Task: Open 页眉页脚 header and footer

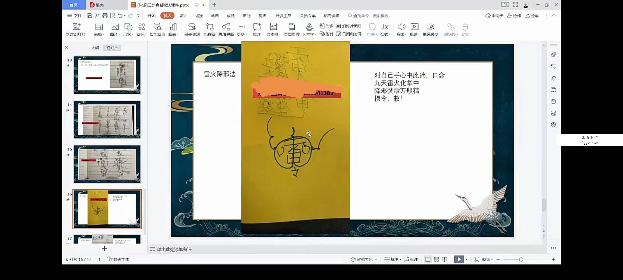Action: click(x=292, y=30)
